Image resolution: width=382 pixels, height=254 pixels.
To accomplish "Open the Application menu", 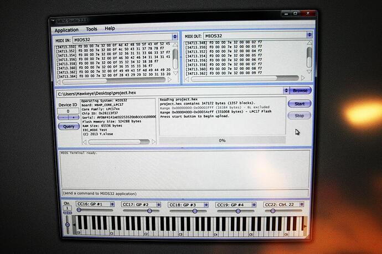I will coord(66,29).
